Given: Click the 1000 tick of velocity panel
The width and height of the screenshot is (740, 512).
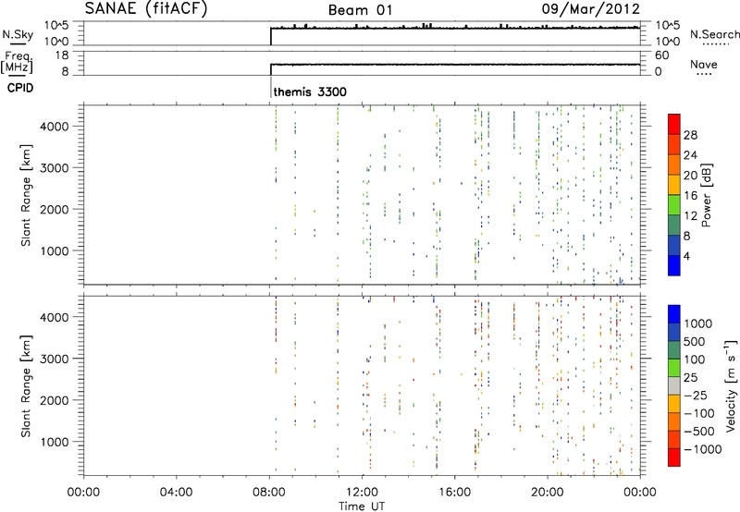Looking at the screenshot, I should 55,442.
